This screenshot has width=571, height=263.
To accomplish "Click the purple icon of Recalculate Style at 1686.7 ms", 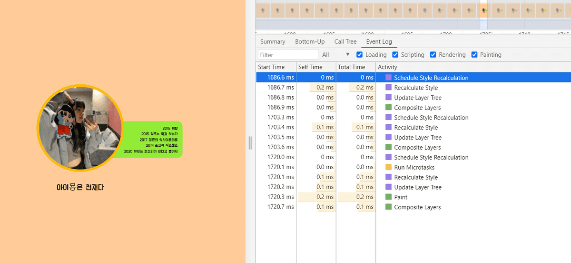I will (x=388, y=88).
